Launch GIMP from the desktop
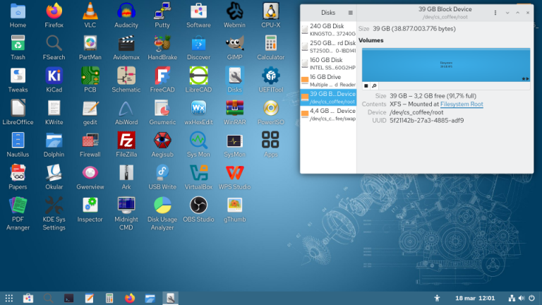Viewport: 542px width, 305px height. 235,47
